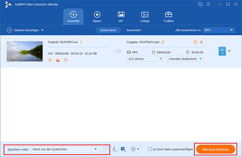Open the save folder icon
The image size is (242, 157).
[105, 149]
